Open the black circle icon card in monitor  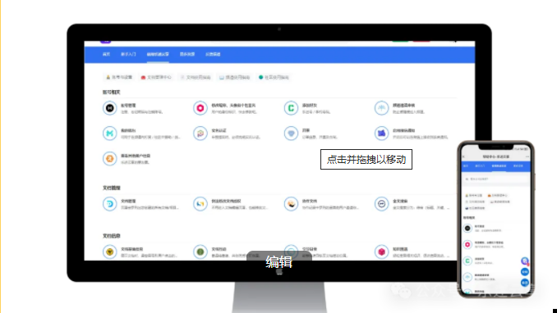click(110, 108)
